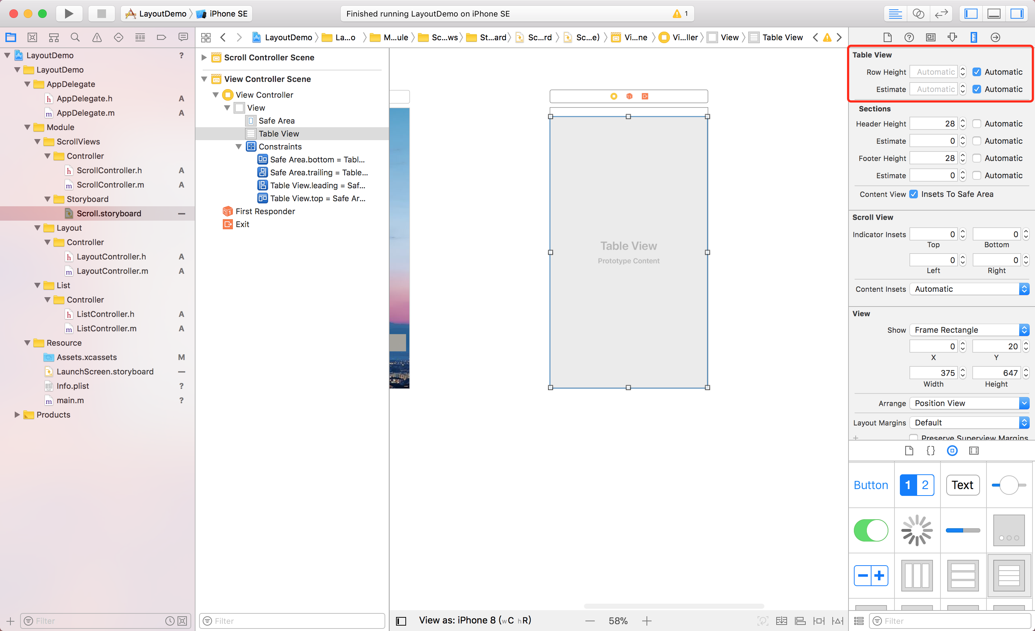Viewport: 1035px width, 631px height.
Task: Enable Header Height Automatic checkbox
Action: 977,124
